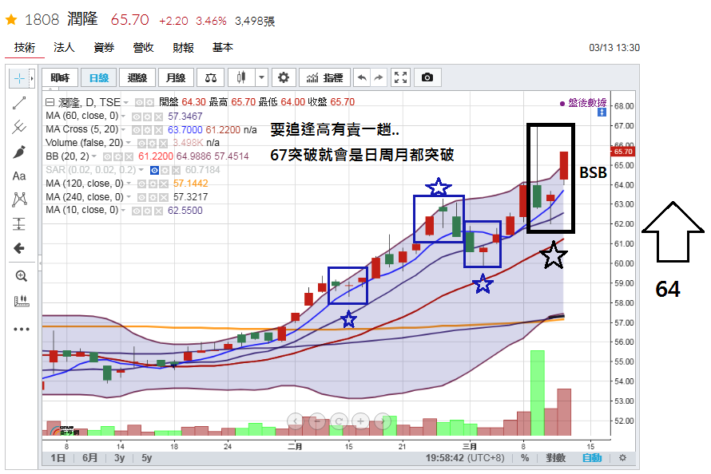
Task: Switch to the 營收 tab
Action: 143,47
